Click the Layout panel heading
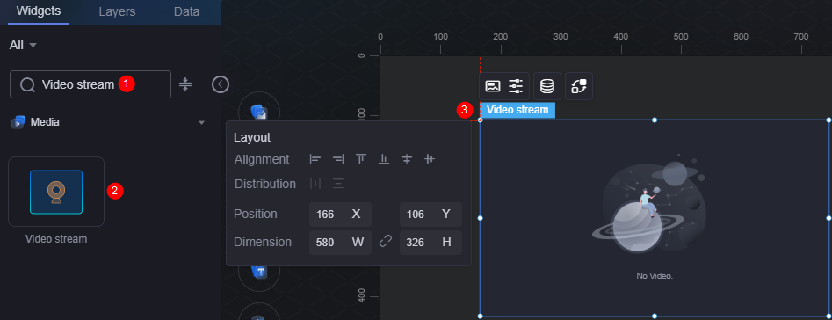Image resolution: width=832 pixels, height=320 pixels. (x=252, y=137)
